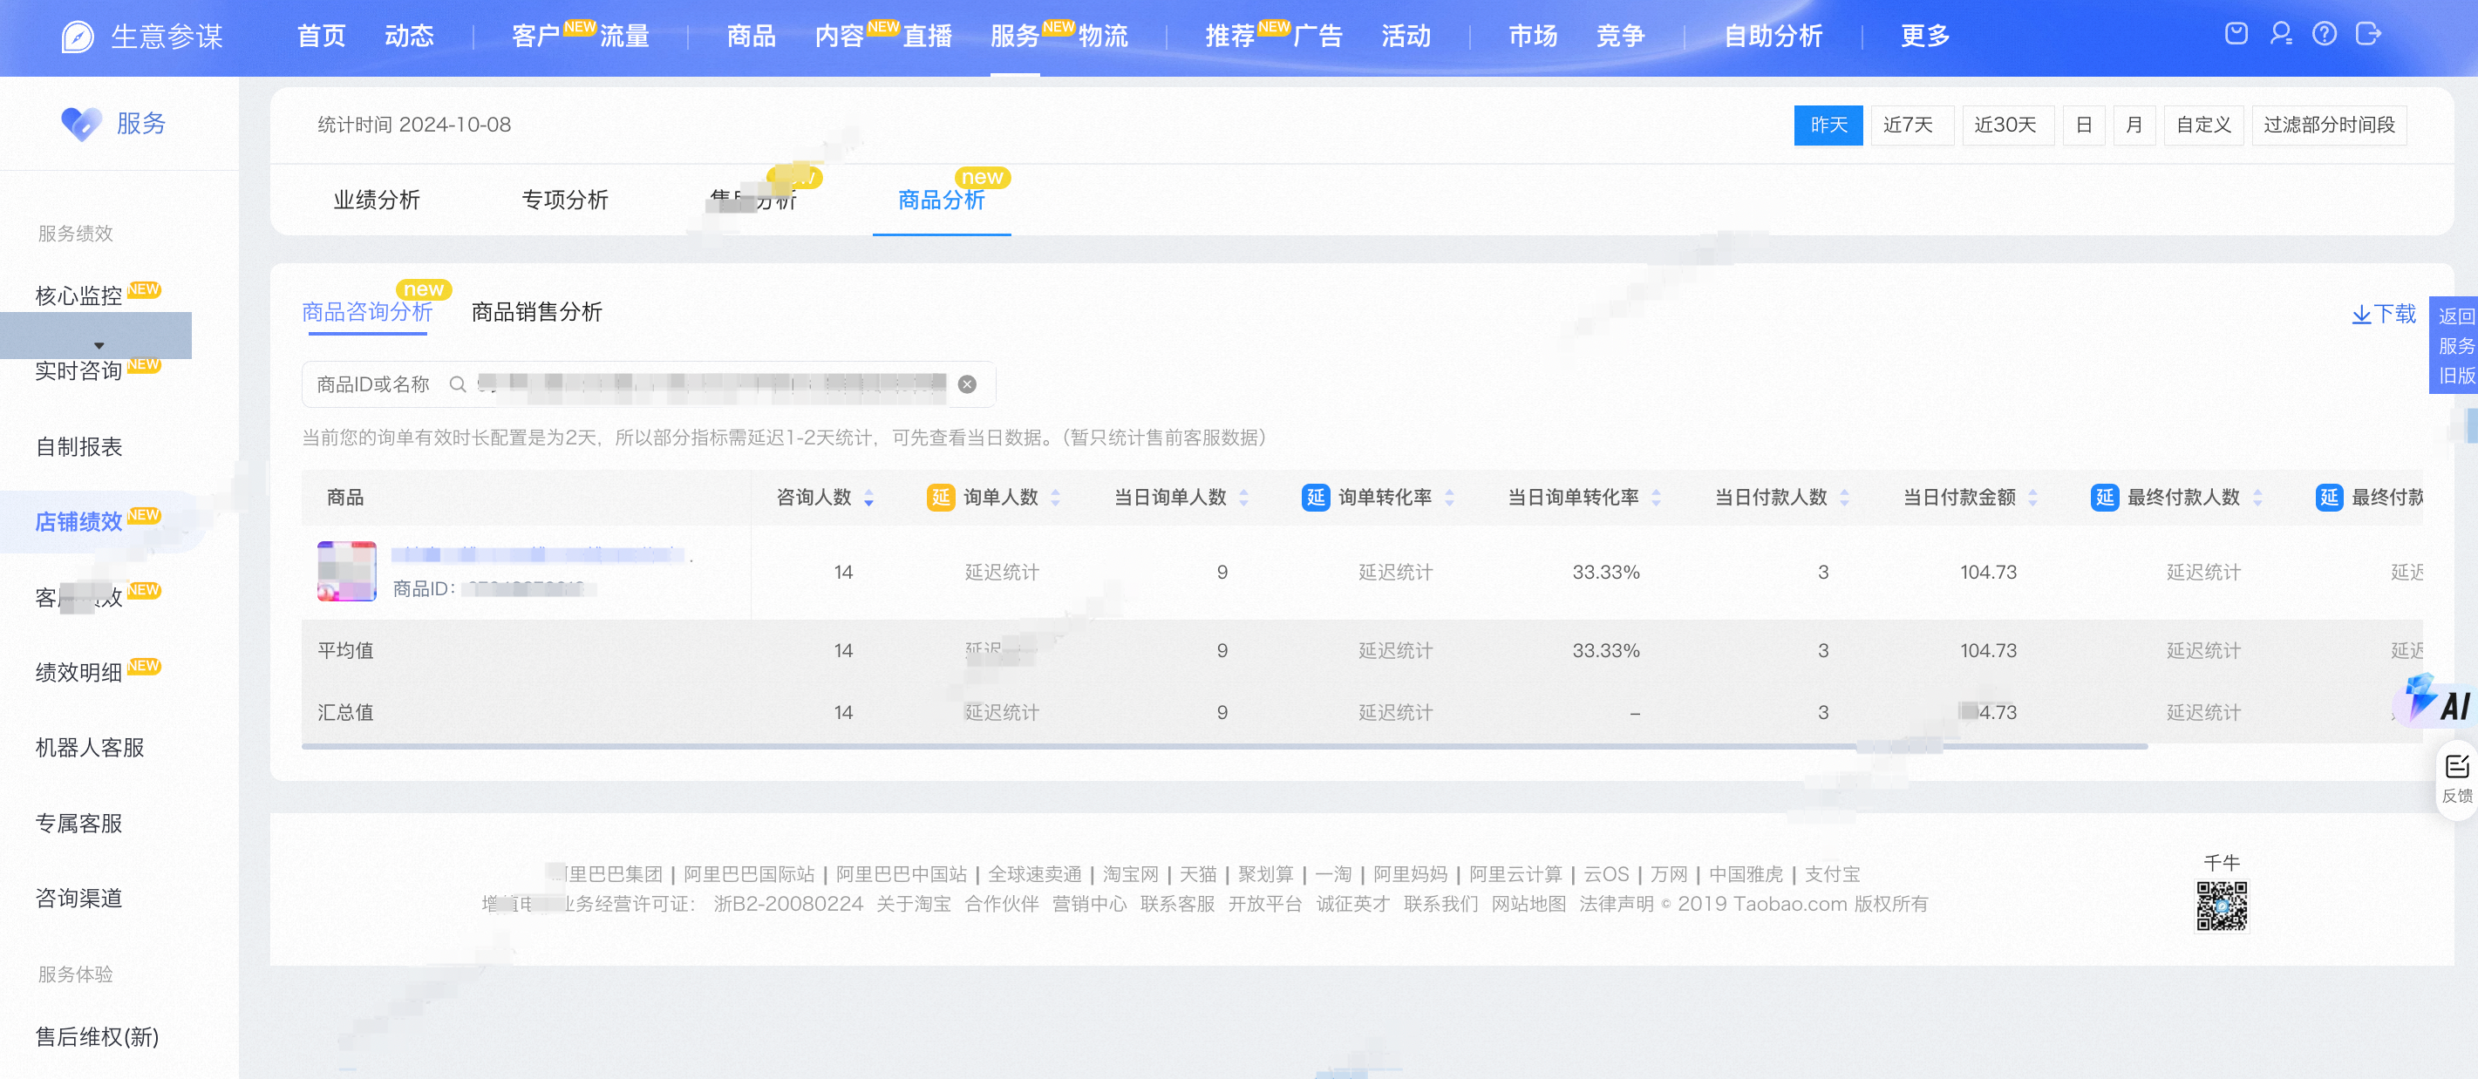
Task: Click the 支付宝 footer link
Action: 1832,874
